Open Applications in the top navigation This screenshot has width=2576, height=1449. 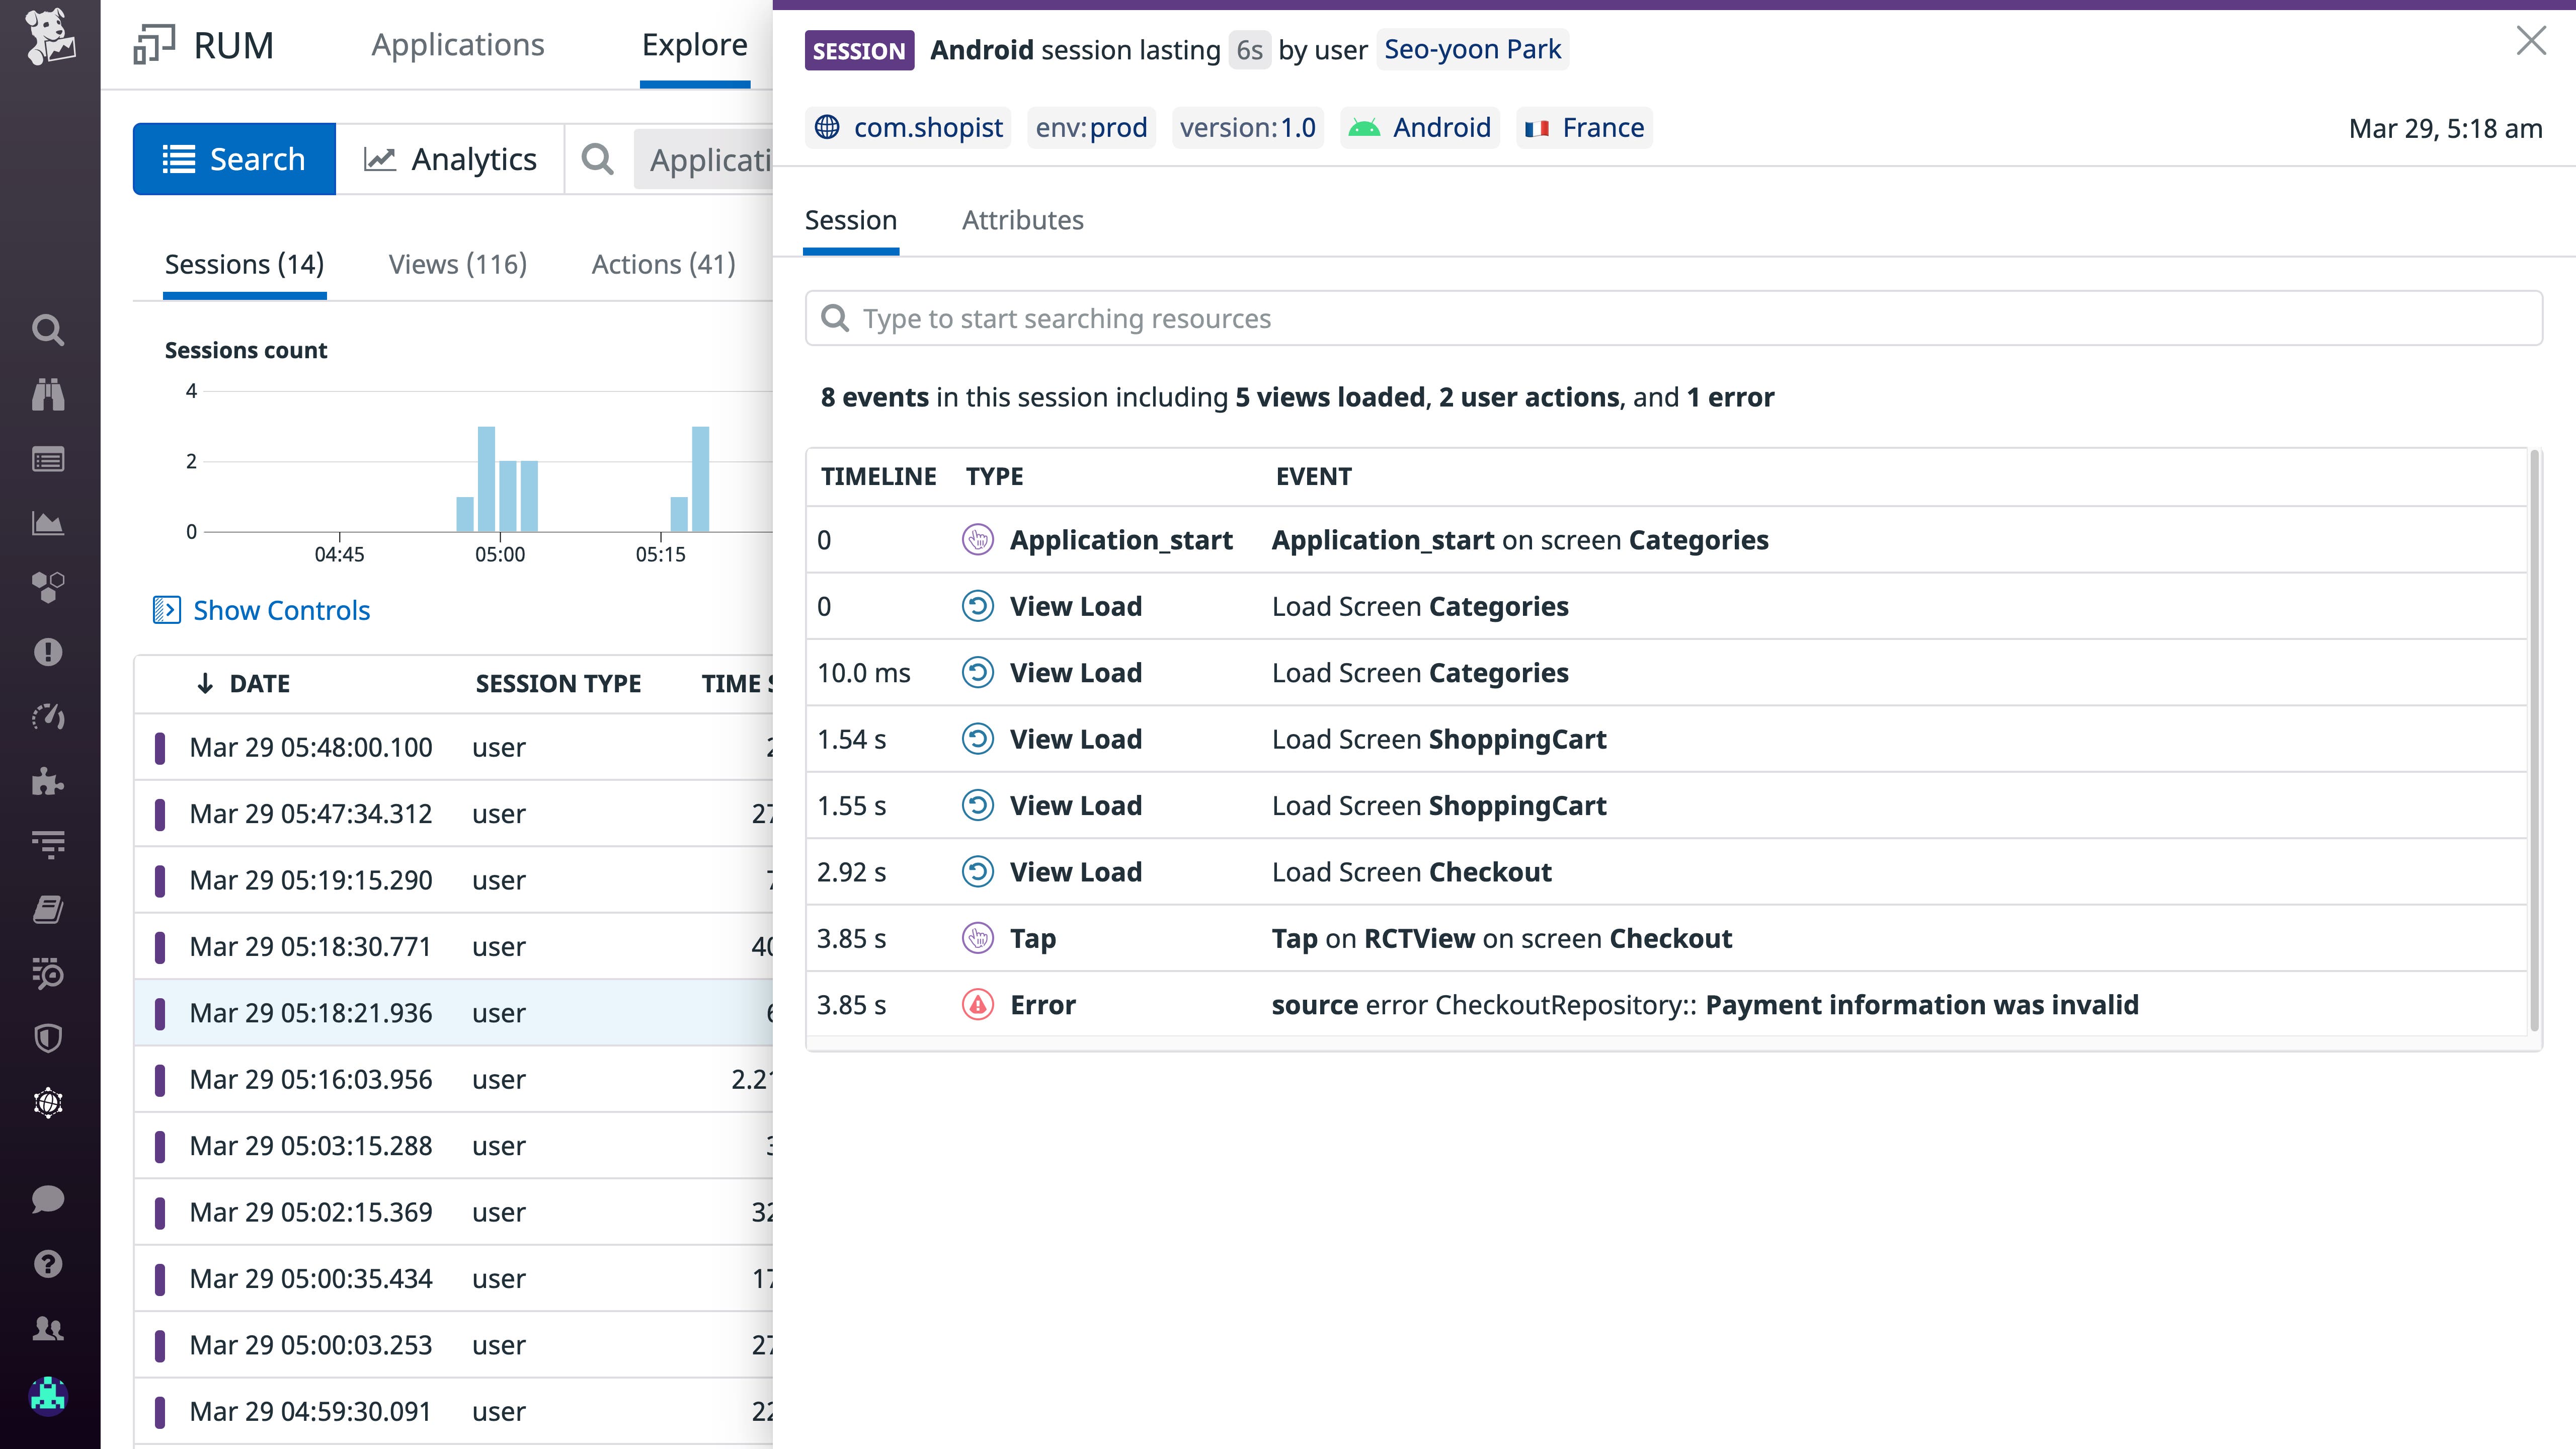click(458, 45)
